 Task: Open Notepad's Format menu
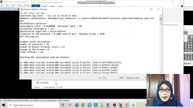[x=31, y=13]
